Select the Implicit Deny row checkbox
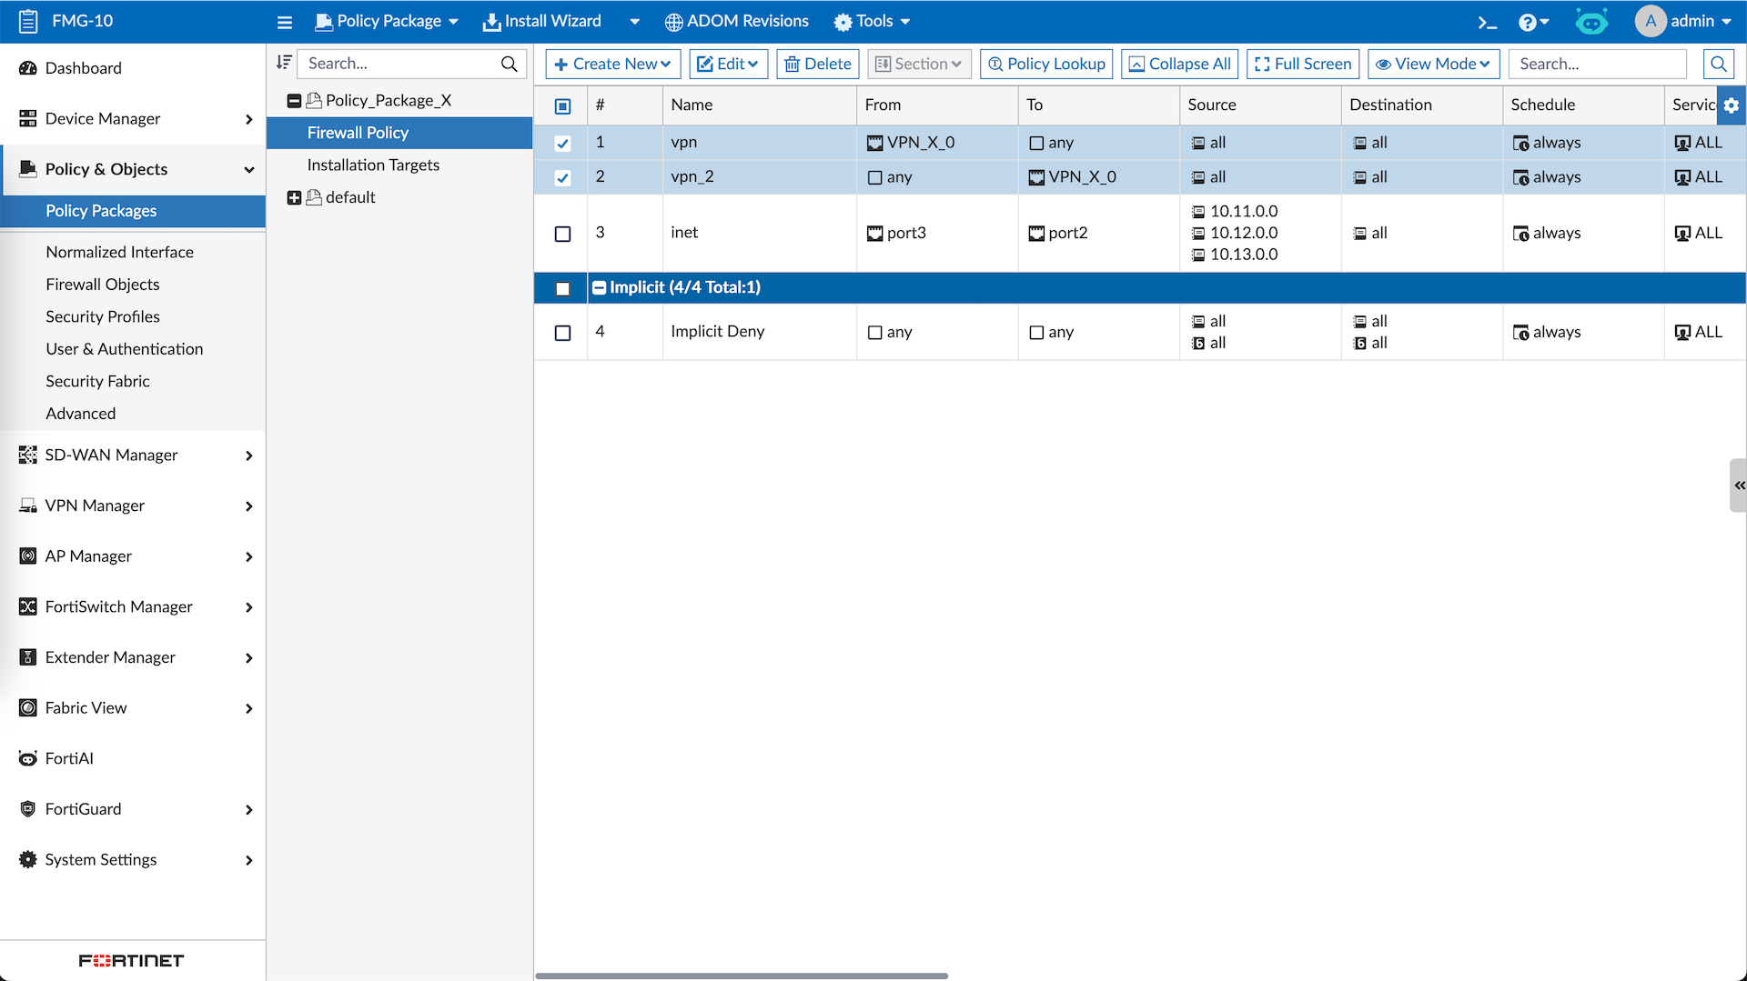Viewport: 1747px width, 981px height. coord(562,333)
